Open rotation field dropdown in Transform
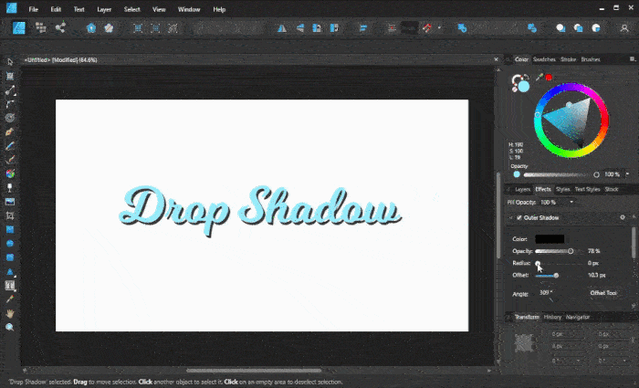 coord(578,362)
